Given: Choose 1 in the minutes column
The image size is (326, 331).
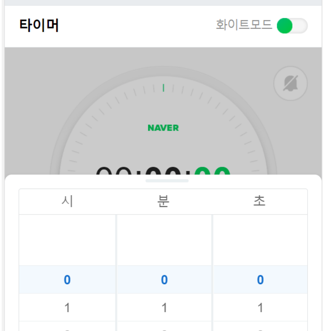Looking at the screenshot, I should [164, 308].
